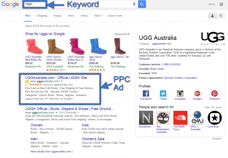The image size is (228, 158).
Task: Open the Men sitelink
Action: (x=34, y=139)
